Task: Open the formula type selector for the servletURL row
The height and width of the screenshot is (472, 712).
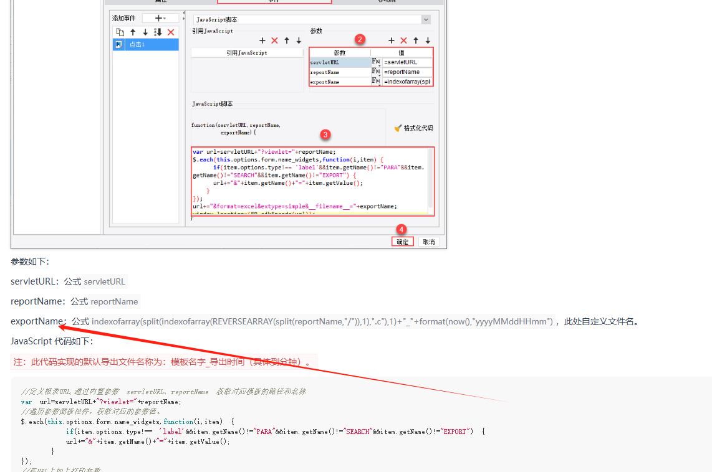Action: tap(376, 62)
